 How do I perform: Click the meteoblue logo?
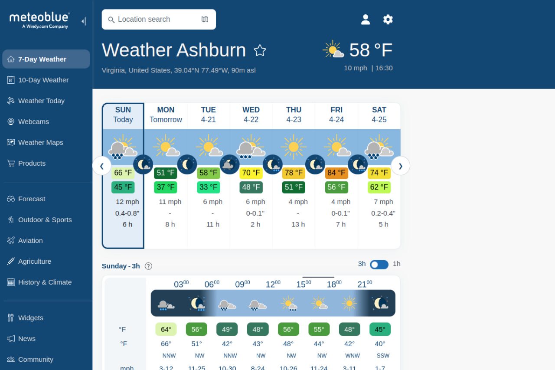[39, 20]
